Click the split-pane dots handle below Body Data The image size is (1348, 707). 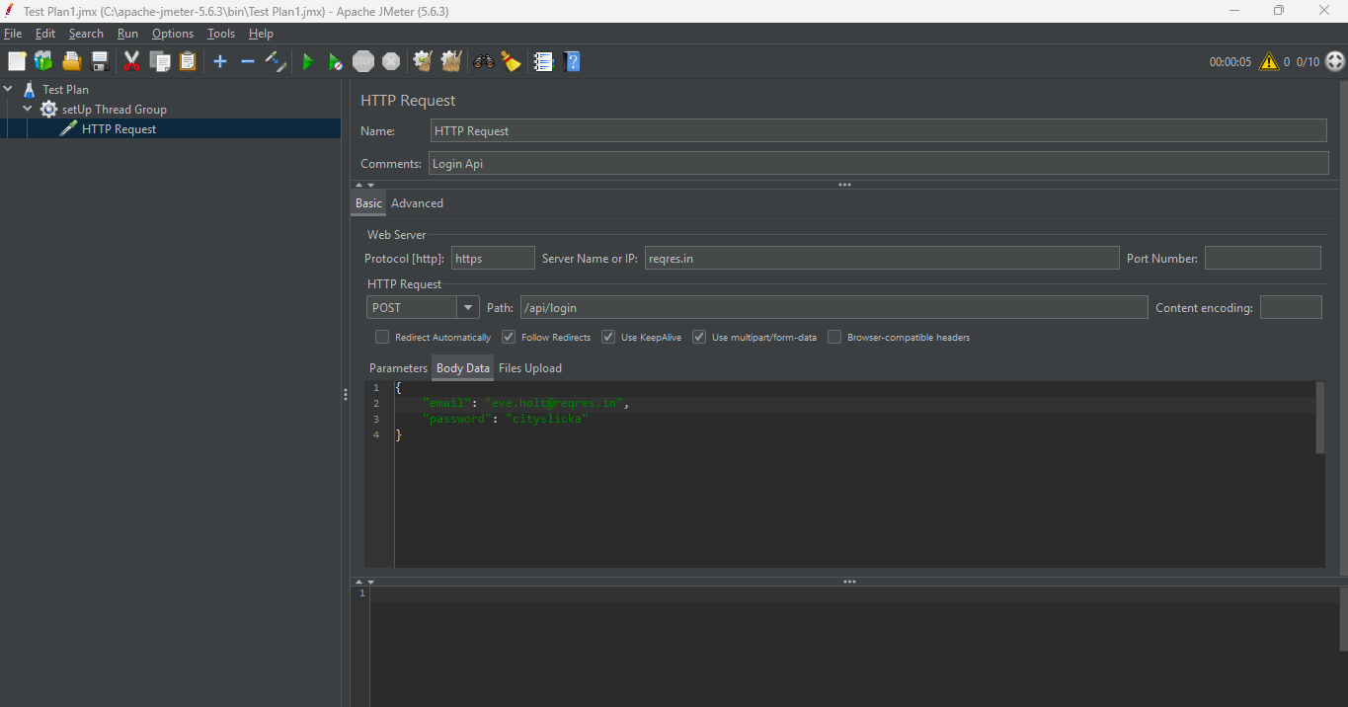pos(849,582)
